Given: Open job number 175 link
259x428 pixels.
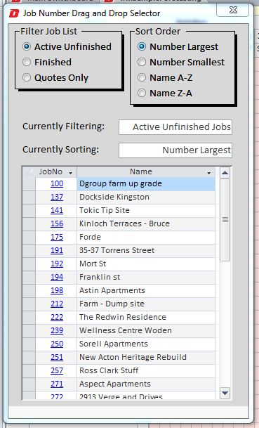Looking at the screenshot, I should tap(57, 238).
